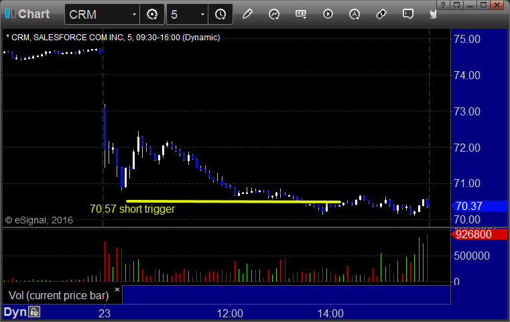Viewport: 510px width, 322px height.
Task: Open the alerts circled-A icon
Action: click(355, 14)
